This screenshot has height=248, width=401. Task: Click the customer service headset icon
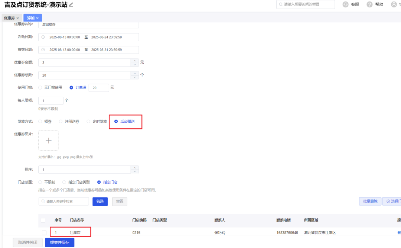346,4
